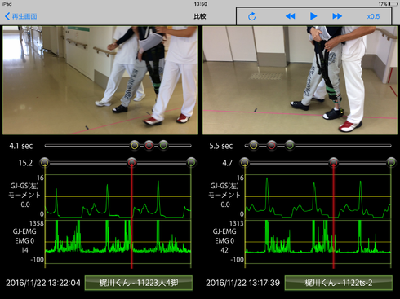This screenshot has width=400, height=299.
Task: Click the 1313 EMG scale value
Action: coord(237,223)
